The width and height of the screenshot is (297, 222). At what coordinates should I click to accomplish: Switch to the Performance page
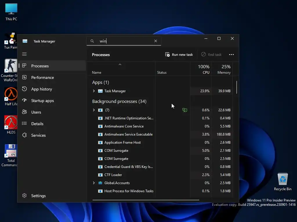coord(52,77)
